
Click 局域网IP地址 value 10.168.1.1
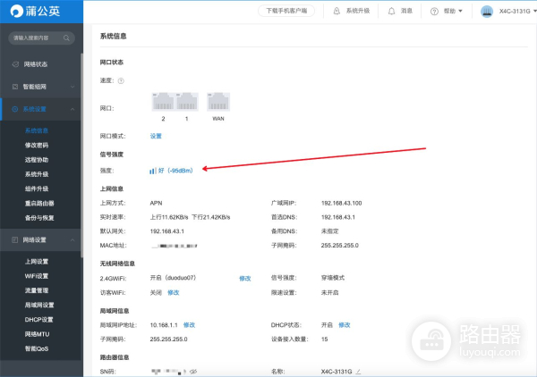coord(164,325)
